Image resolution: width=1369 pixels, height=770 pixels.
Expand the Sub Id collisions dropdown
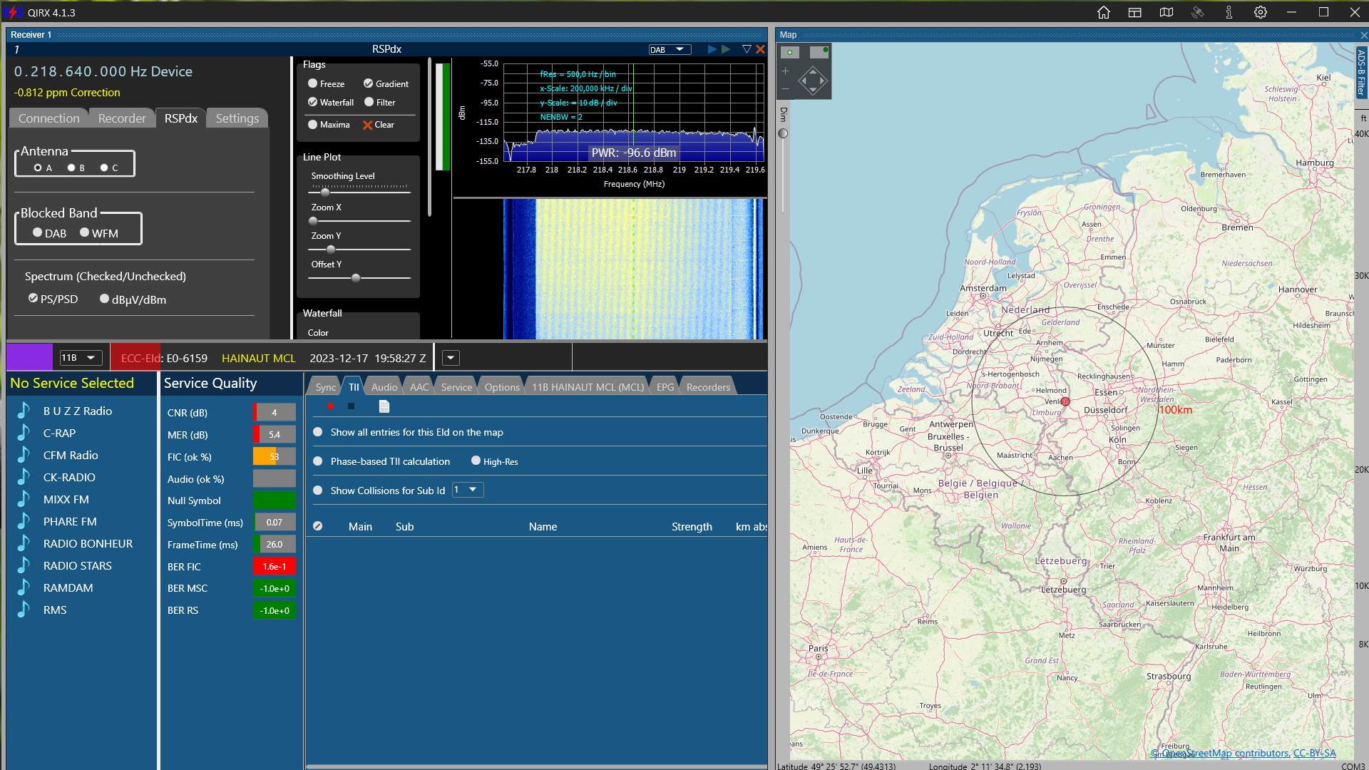(x=468, y=490)
